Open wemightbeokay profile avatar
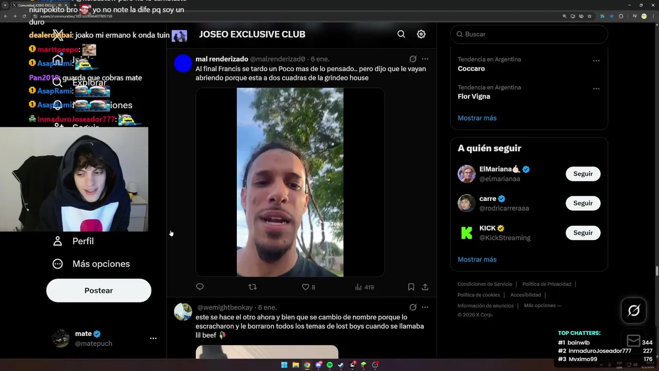 point(183,312)
